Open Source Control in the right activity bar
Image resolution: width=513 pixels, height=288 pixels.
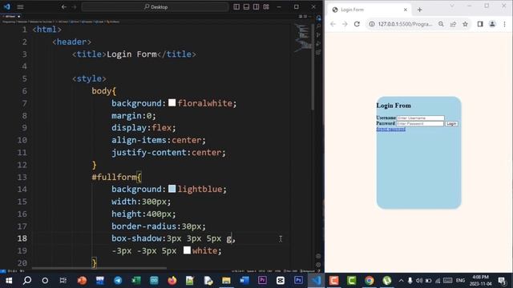coord(319,34)
